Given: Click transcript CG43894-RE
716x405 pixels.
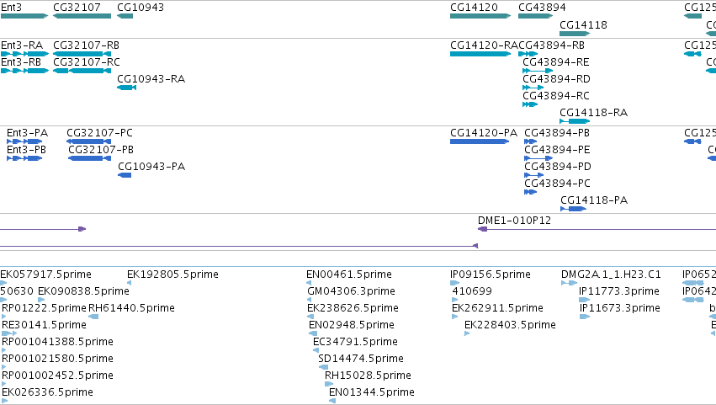Looking at the screenshot, I should [x=538, y=71].
